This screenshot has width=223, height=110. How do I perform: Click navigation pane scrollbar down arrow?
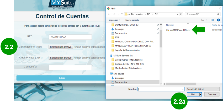coord(161,84)
